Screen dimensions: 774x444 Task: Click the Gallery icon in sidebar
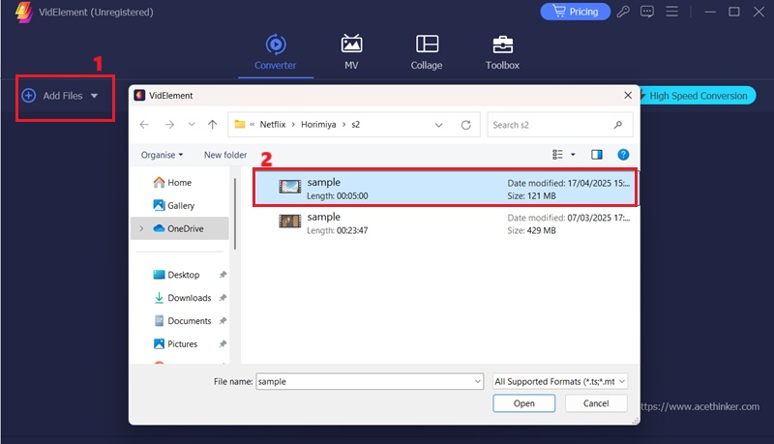(x=159, y=205)
